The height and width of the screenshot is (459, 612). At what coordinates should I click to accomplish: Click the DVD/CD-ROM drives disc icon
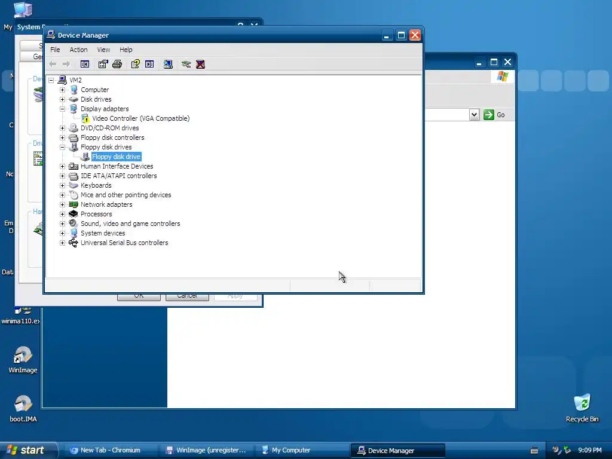pos(74,128)
